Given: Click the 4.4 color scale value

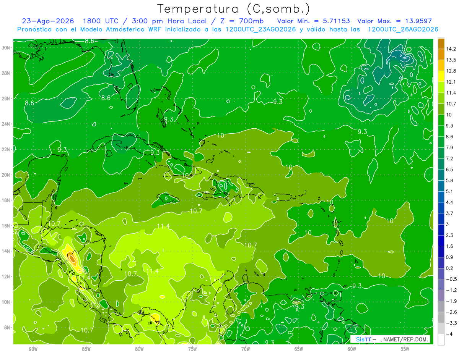Looking at the screenshot, I should pos(450,202).
